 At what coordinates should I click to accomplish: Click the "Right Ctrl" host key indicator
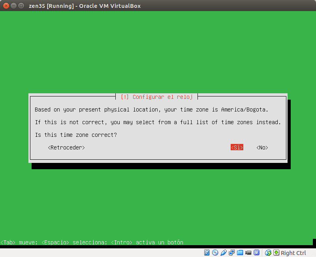pos(293,253)
